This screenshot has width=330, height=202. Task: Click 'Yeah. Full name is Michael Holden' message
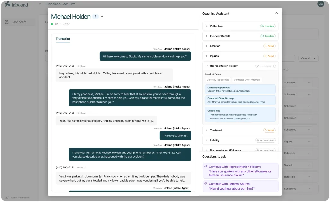106,121
